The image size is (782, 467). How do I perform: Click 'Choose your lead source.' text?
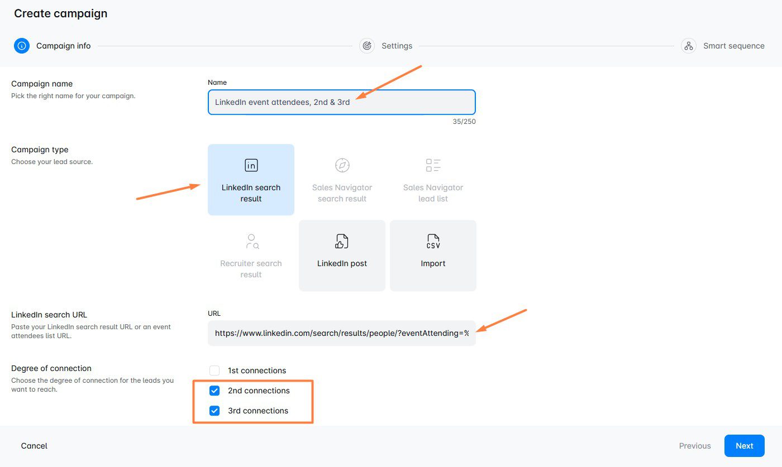pos(52,162)
